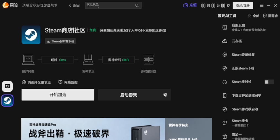This screenshot has width=280, height=140.
Task: Click the 正版steam下载 icon
Action: coord(225,68)
